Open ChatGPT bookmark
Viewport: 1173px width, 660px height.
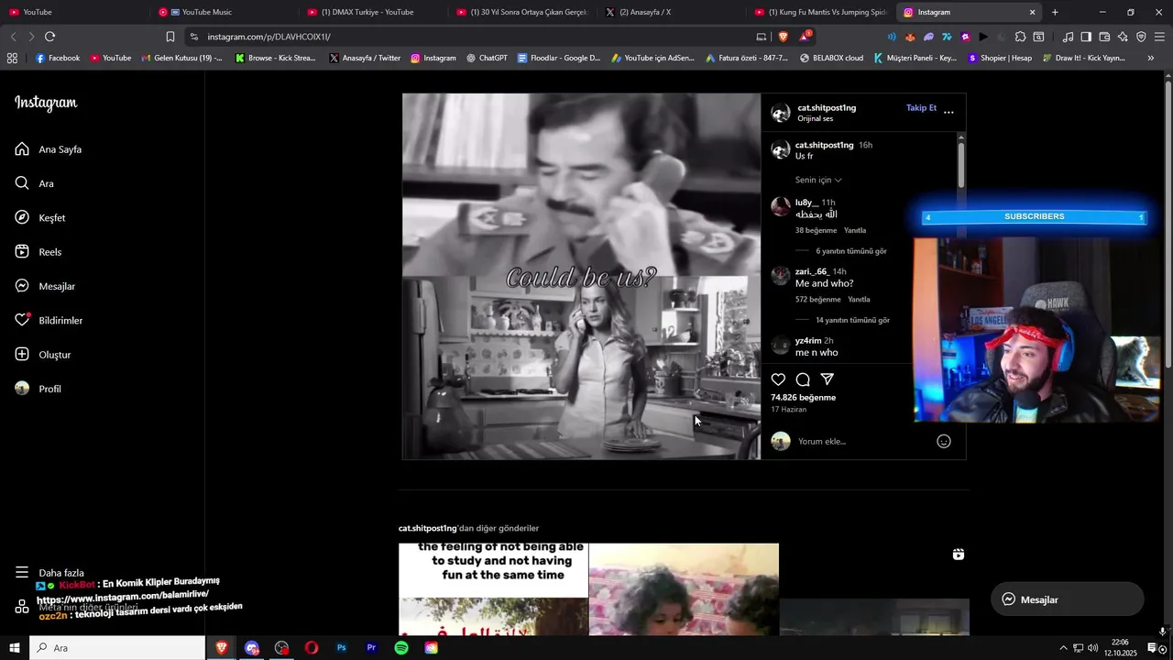(487, 58)
